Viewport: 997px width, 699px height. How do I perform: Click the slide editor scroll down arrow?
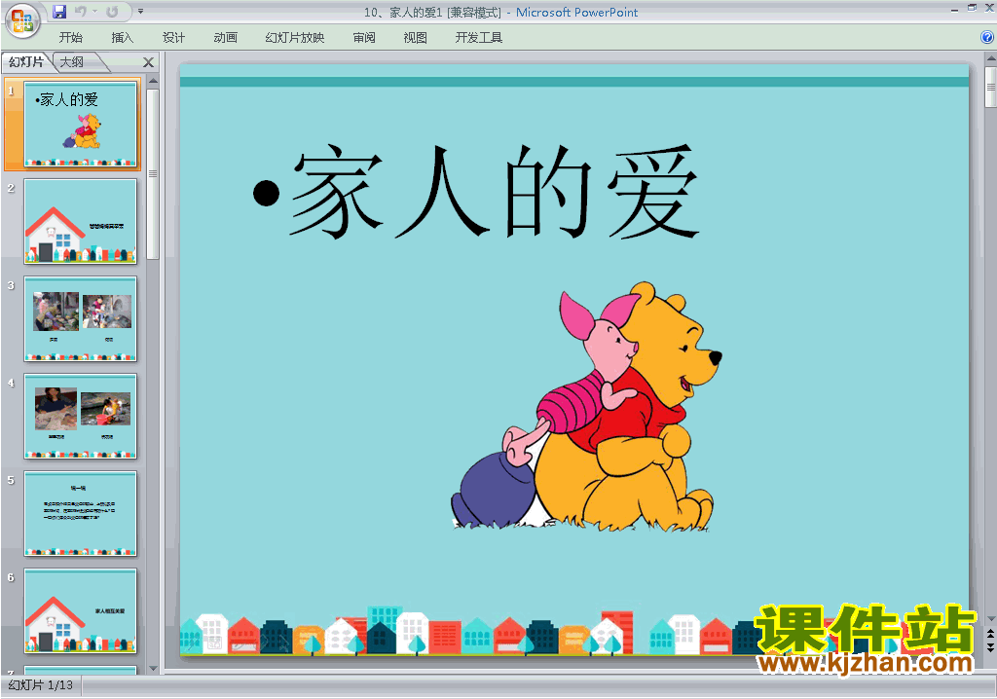click(x=990, y=618)
